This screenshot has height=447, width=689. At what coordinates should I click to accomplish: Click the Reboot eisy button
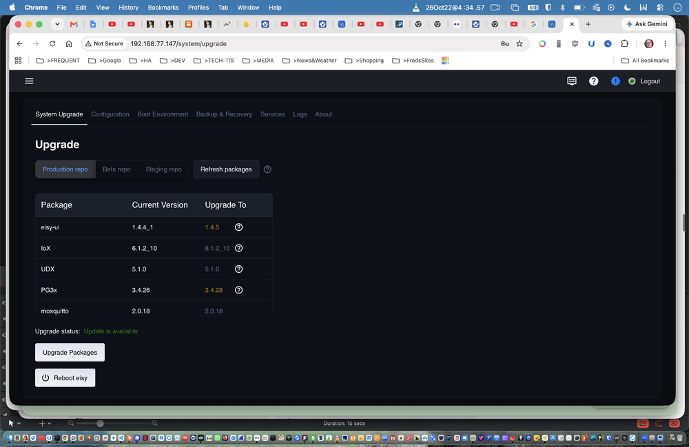pos(65,377)
